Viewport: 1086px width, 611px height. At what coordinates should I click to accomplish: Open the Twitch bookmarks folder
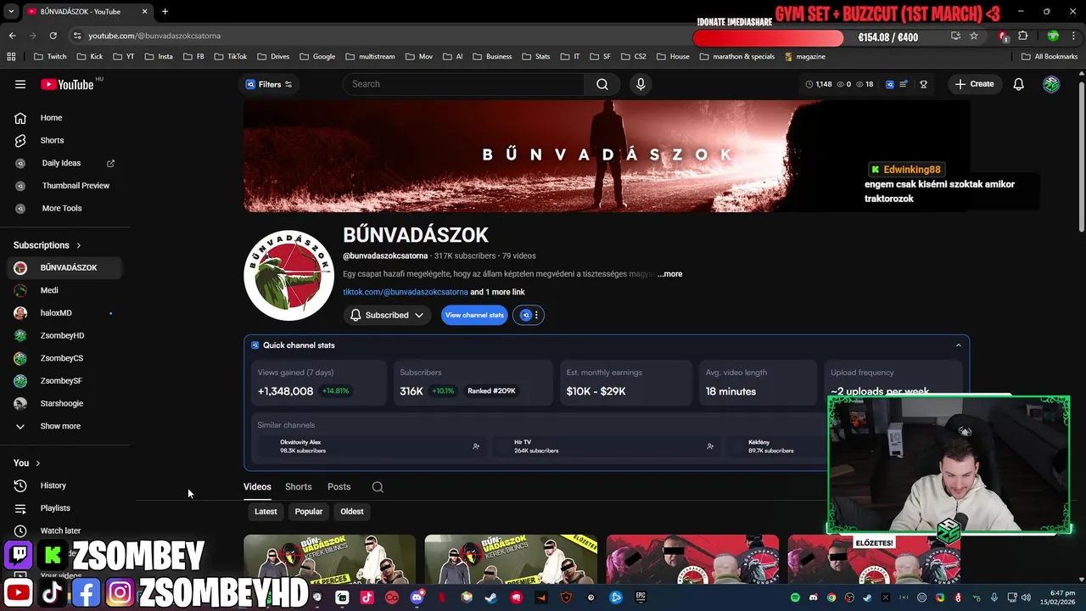pyautogui.click(x=49, y=57)
